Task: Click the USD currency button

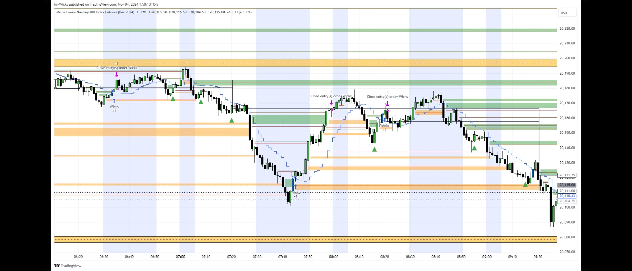Action: [567, 13]
